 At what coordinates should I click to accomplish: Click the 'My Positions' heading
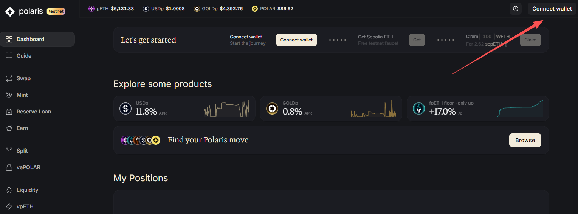pos(141,178)
